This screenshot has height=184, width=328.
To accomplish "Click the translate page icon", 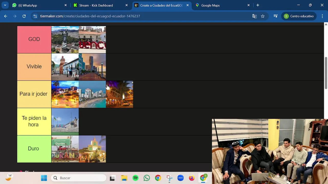I will click(x=254, y=16).
